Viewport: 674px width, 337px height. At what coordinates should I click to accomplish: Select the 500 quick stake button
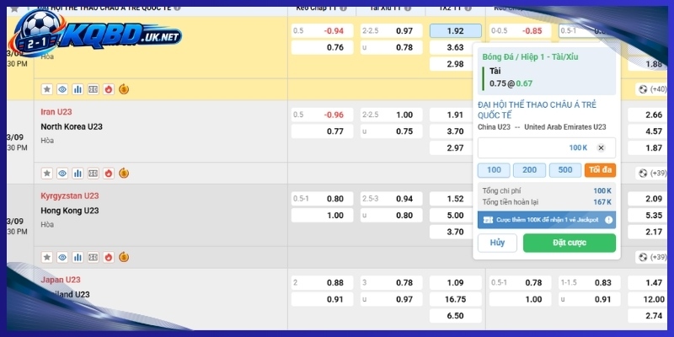coord(565,170)
